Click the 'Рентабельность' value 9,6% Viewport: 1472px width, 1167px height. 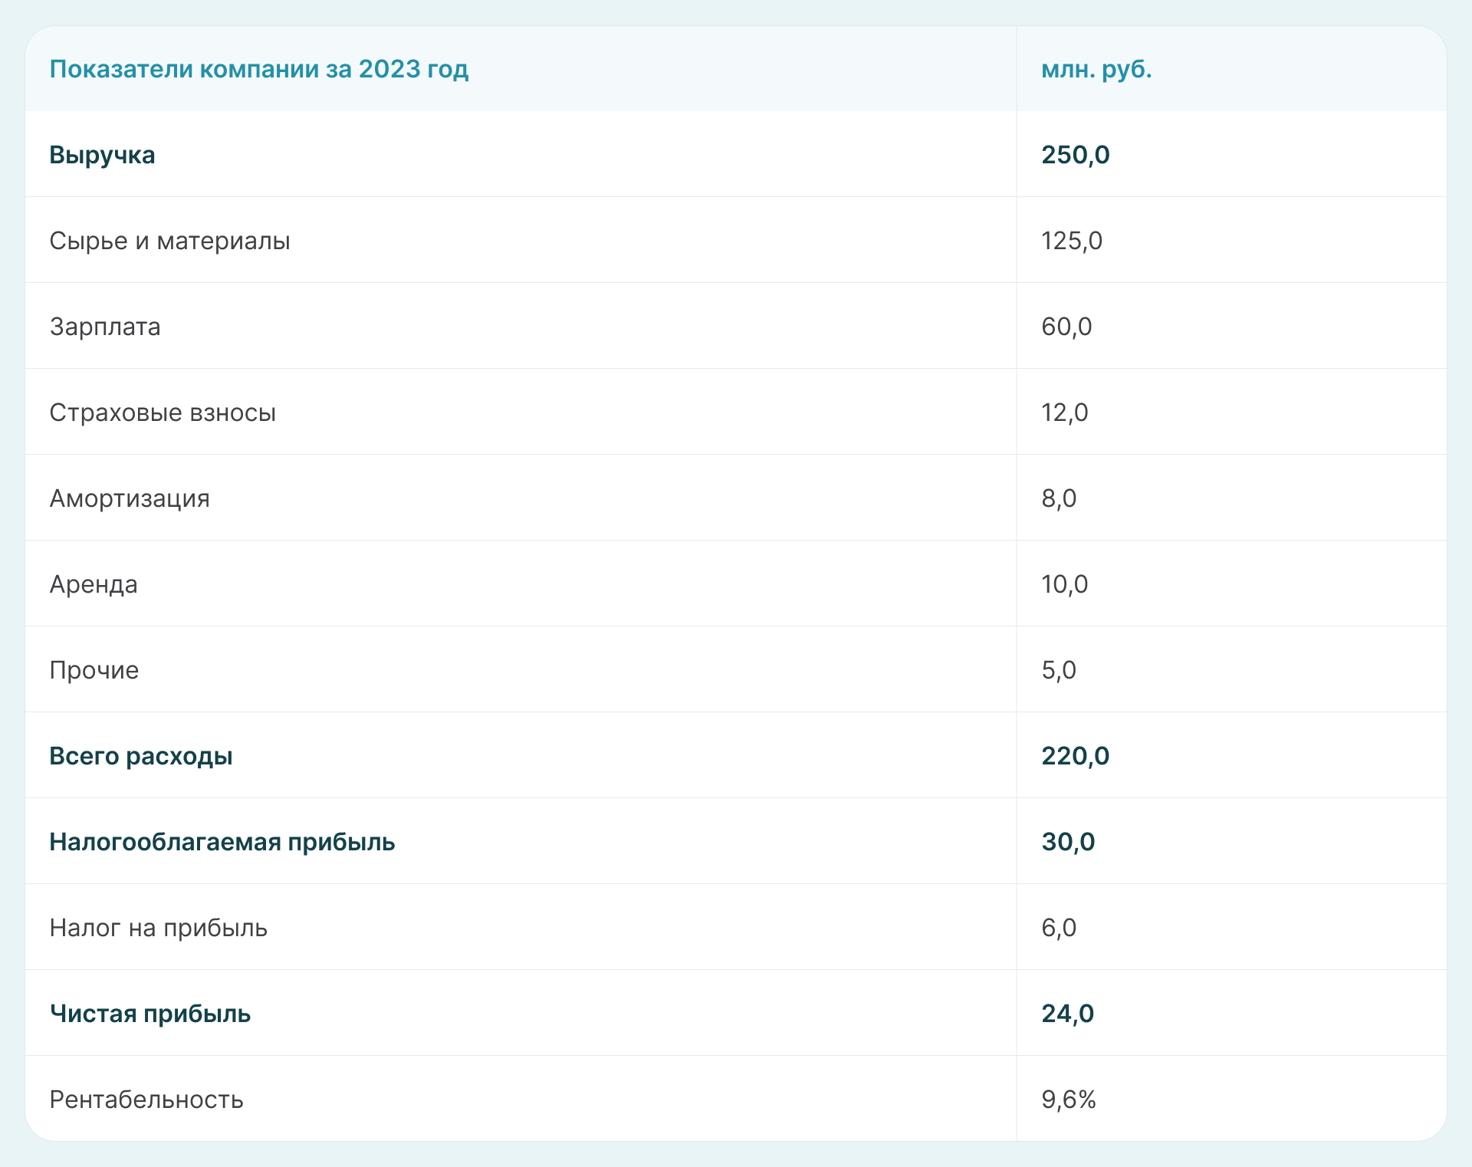point(1068,1100)
